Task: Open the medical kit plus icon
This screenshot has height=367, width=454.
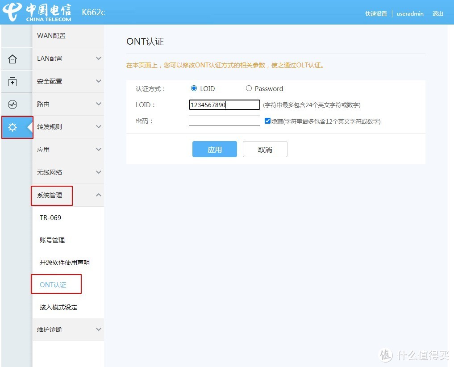Action: pos(12,82)
